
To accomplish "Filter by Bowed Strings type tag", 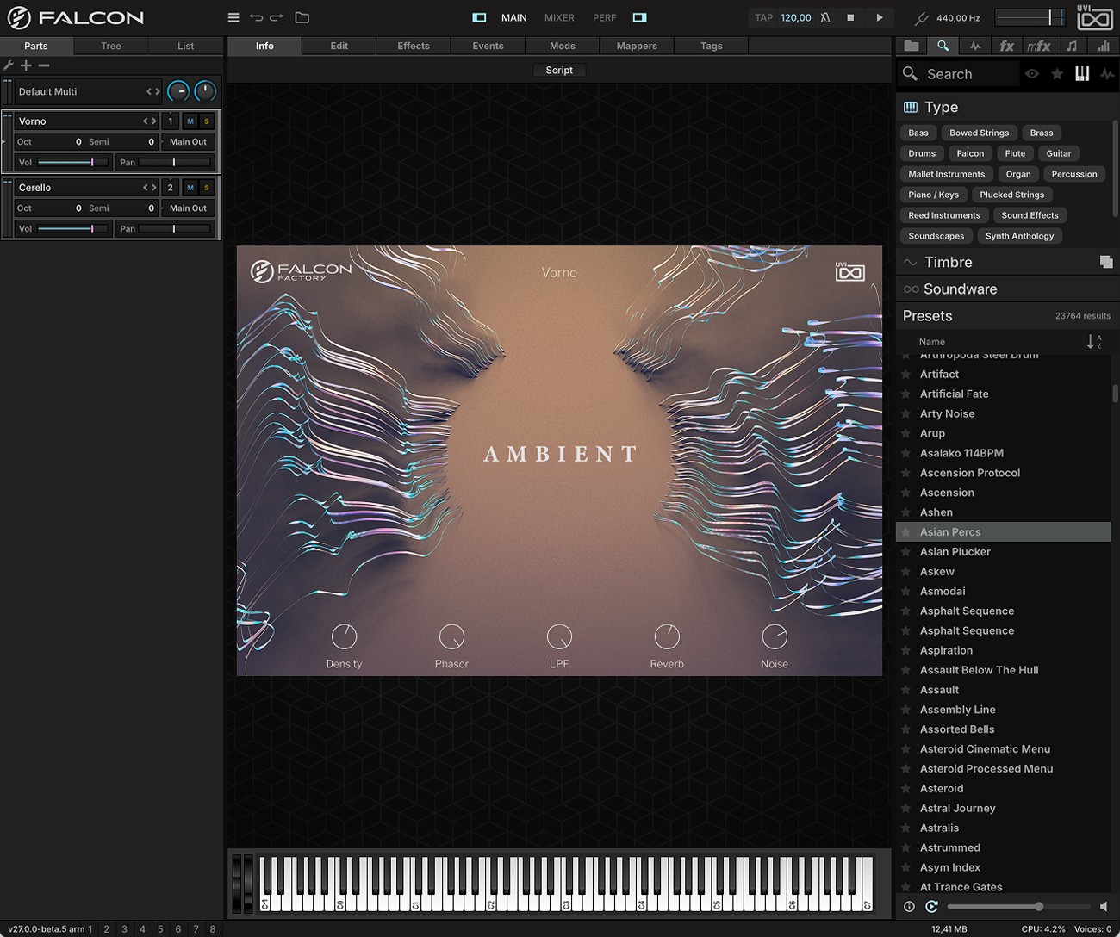I will tap(979, 133).
